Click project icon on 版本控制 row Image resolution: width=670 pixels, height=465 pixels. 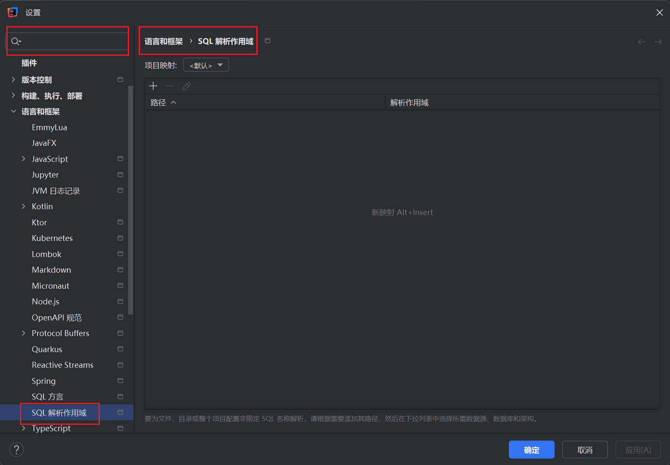121,79
